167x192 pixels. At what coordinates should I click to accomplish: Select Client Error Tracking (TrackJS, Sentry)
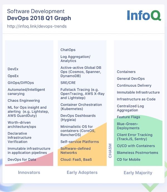[135, 137]
